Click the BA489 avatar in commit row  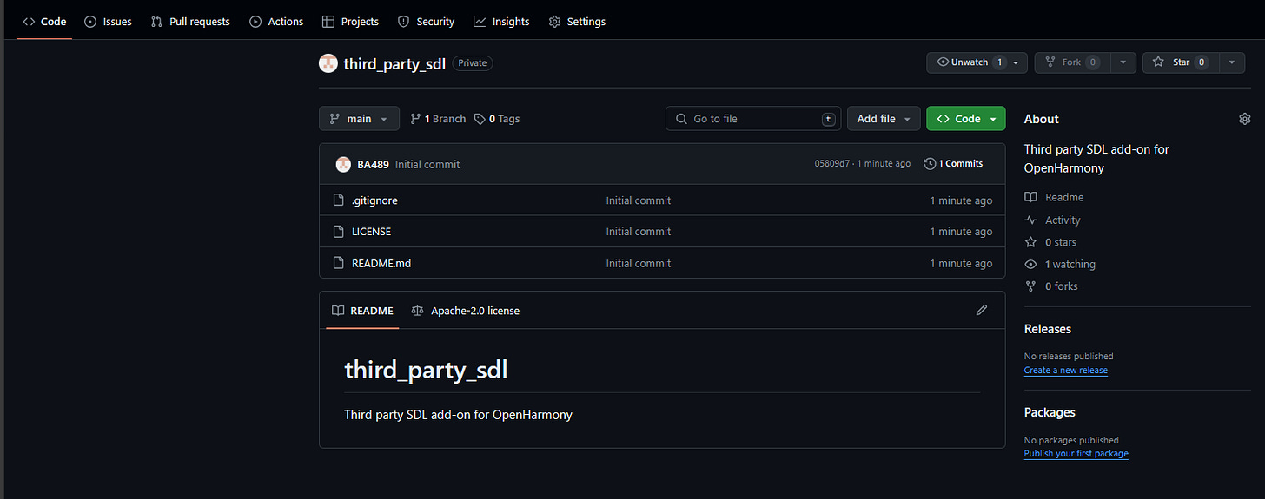(343, 164)
